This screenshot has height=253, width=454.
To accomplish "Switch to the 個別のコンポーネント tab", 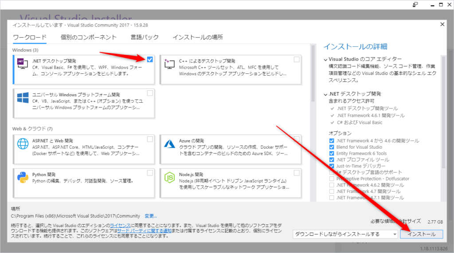I will click(x=88, y=37).
